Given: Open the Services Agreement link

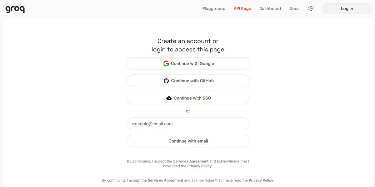Looking at the screenshot, I should pyautogui.click(x=191, y=161).
